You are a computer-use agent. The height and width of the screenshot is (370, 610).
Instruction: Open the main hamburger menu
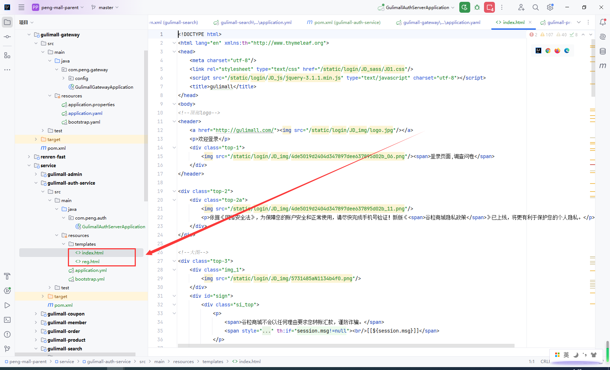click(21, 7)
